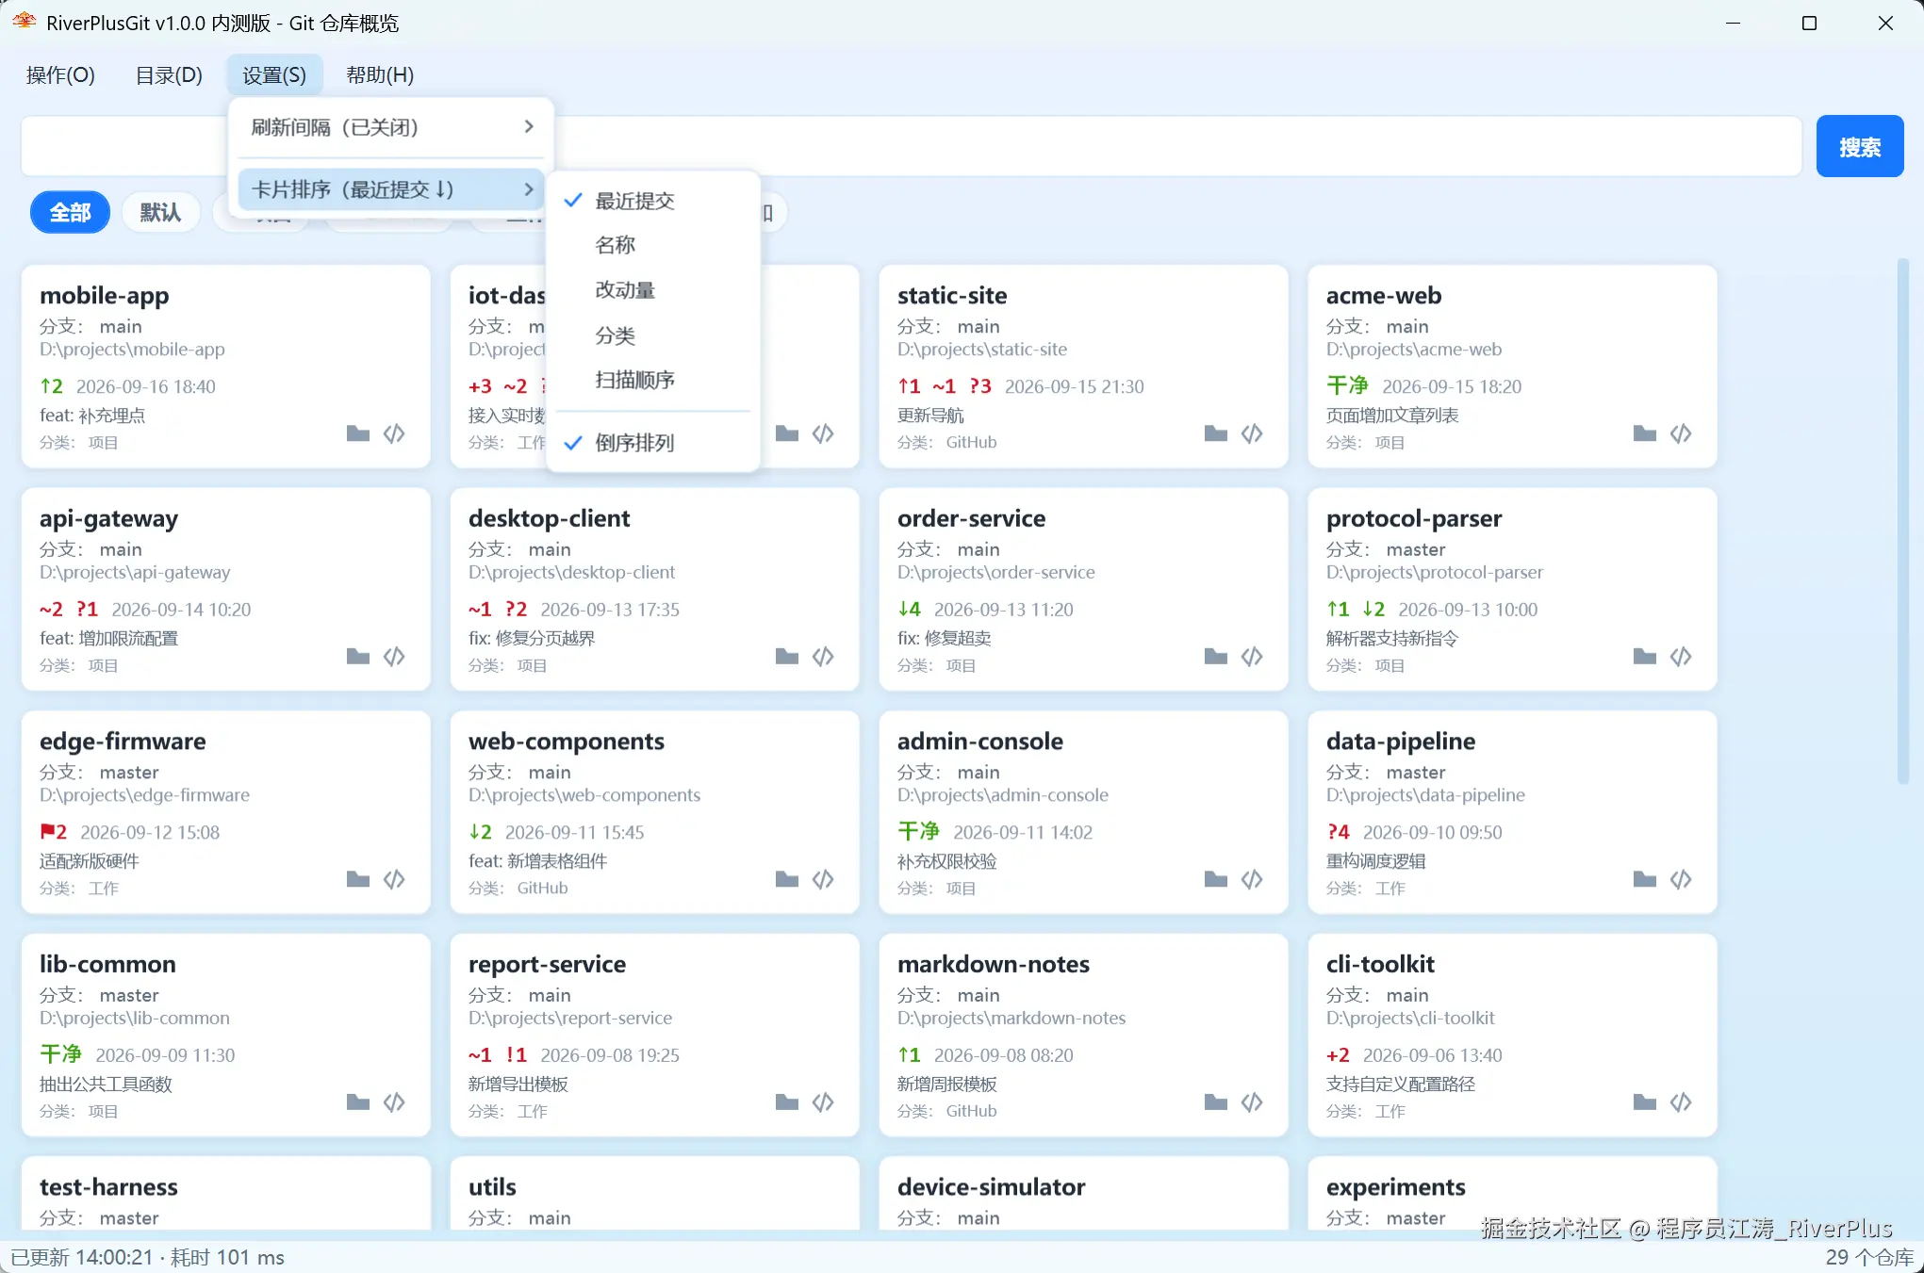Click the device-simulator card title
1924x1273 pixels.
click(x=991, y=1187)
